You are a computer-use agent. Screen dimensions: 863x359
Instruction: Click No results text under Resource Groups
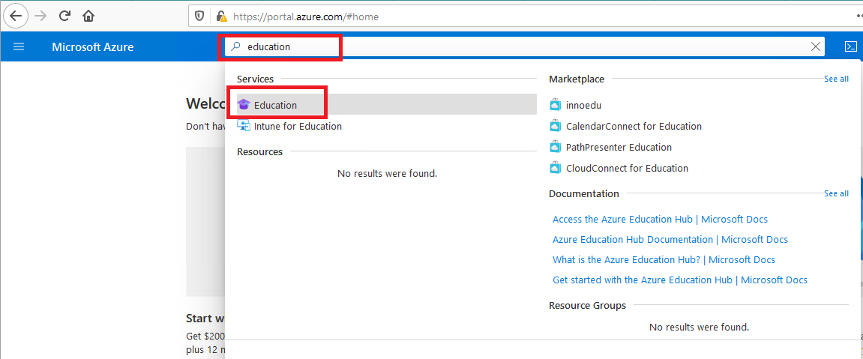pos(699,327)
